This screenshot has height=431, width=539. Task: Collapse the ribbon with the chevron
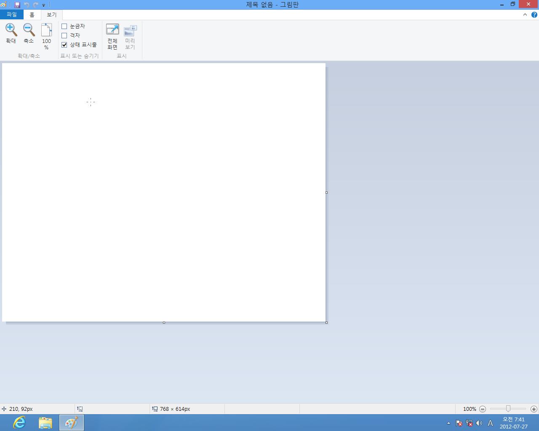525,14
